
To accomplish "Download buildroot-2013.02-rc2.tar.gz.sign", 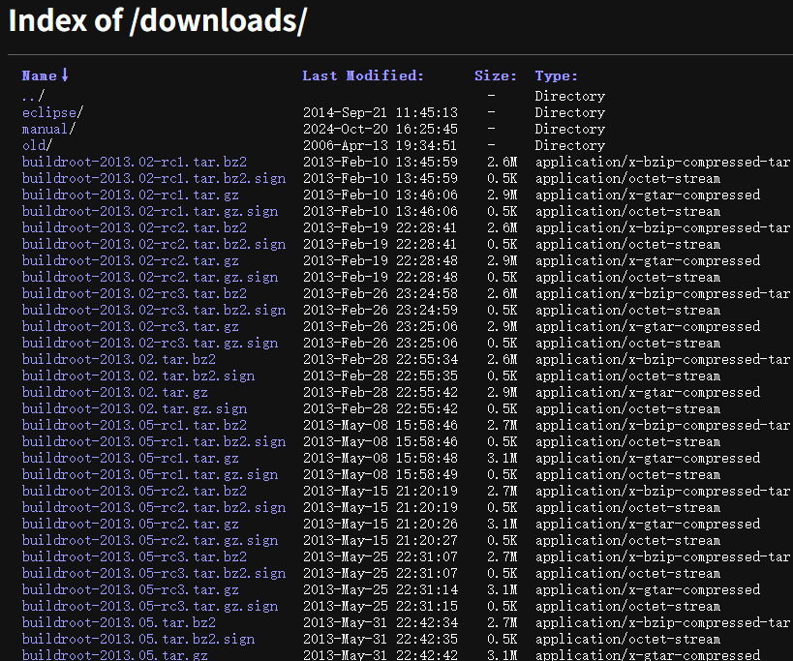I will 150,277.
